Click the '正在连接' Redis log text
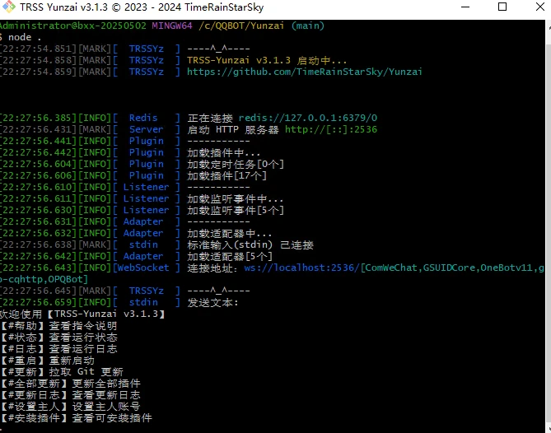Viewport: 551px width, 433px height. click(x=210, y=118)
